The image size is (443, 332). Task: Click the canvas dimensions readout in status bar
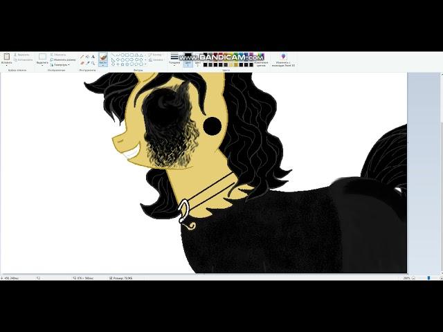tap(83, 278)
